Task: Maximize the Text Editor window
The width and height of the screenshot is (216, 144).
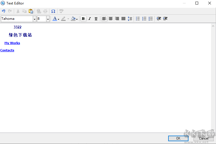Action: tap(197, 3)
